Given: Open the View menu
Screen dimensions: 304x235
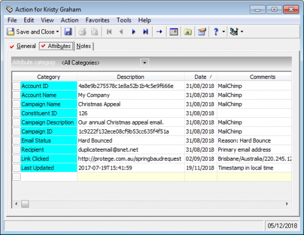Looking at the screenshot, I should click(x=47, y=20).
